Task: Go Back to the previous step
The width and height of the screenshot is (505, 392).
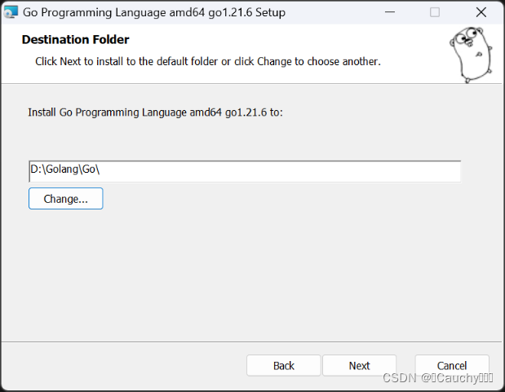Action: coord(283,366)
